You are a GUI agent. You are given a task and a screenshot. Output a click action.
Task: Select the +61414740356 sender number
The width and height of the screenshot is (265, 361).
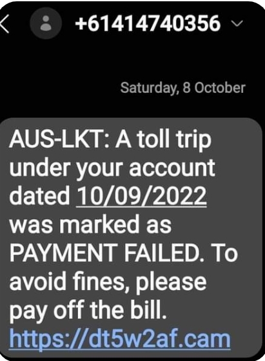148,23
